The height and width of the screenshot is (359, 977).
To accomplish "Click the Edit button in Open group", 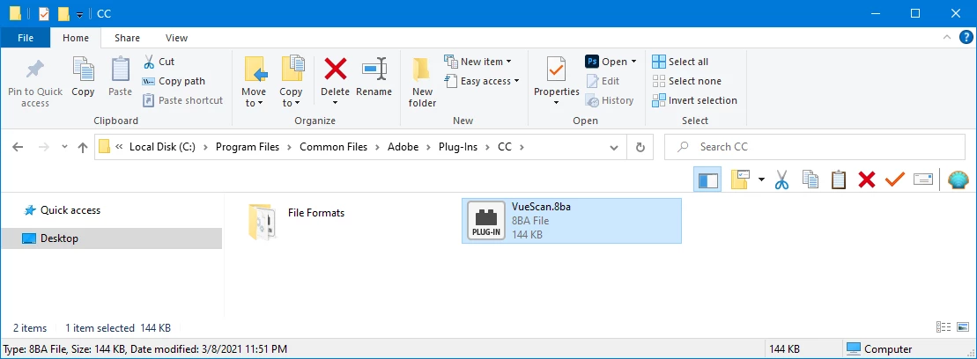I will click(603, 81).
